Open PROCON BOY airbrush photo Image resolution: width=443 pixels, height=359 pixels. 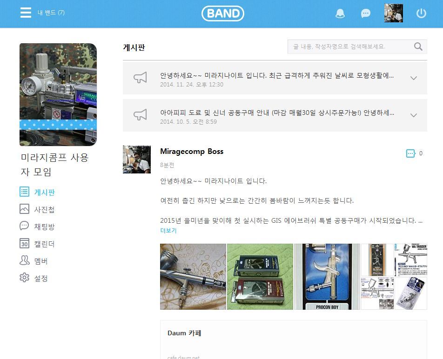(x=327, y=277)
